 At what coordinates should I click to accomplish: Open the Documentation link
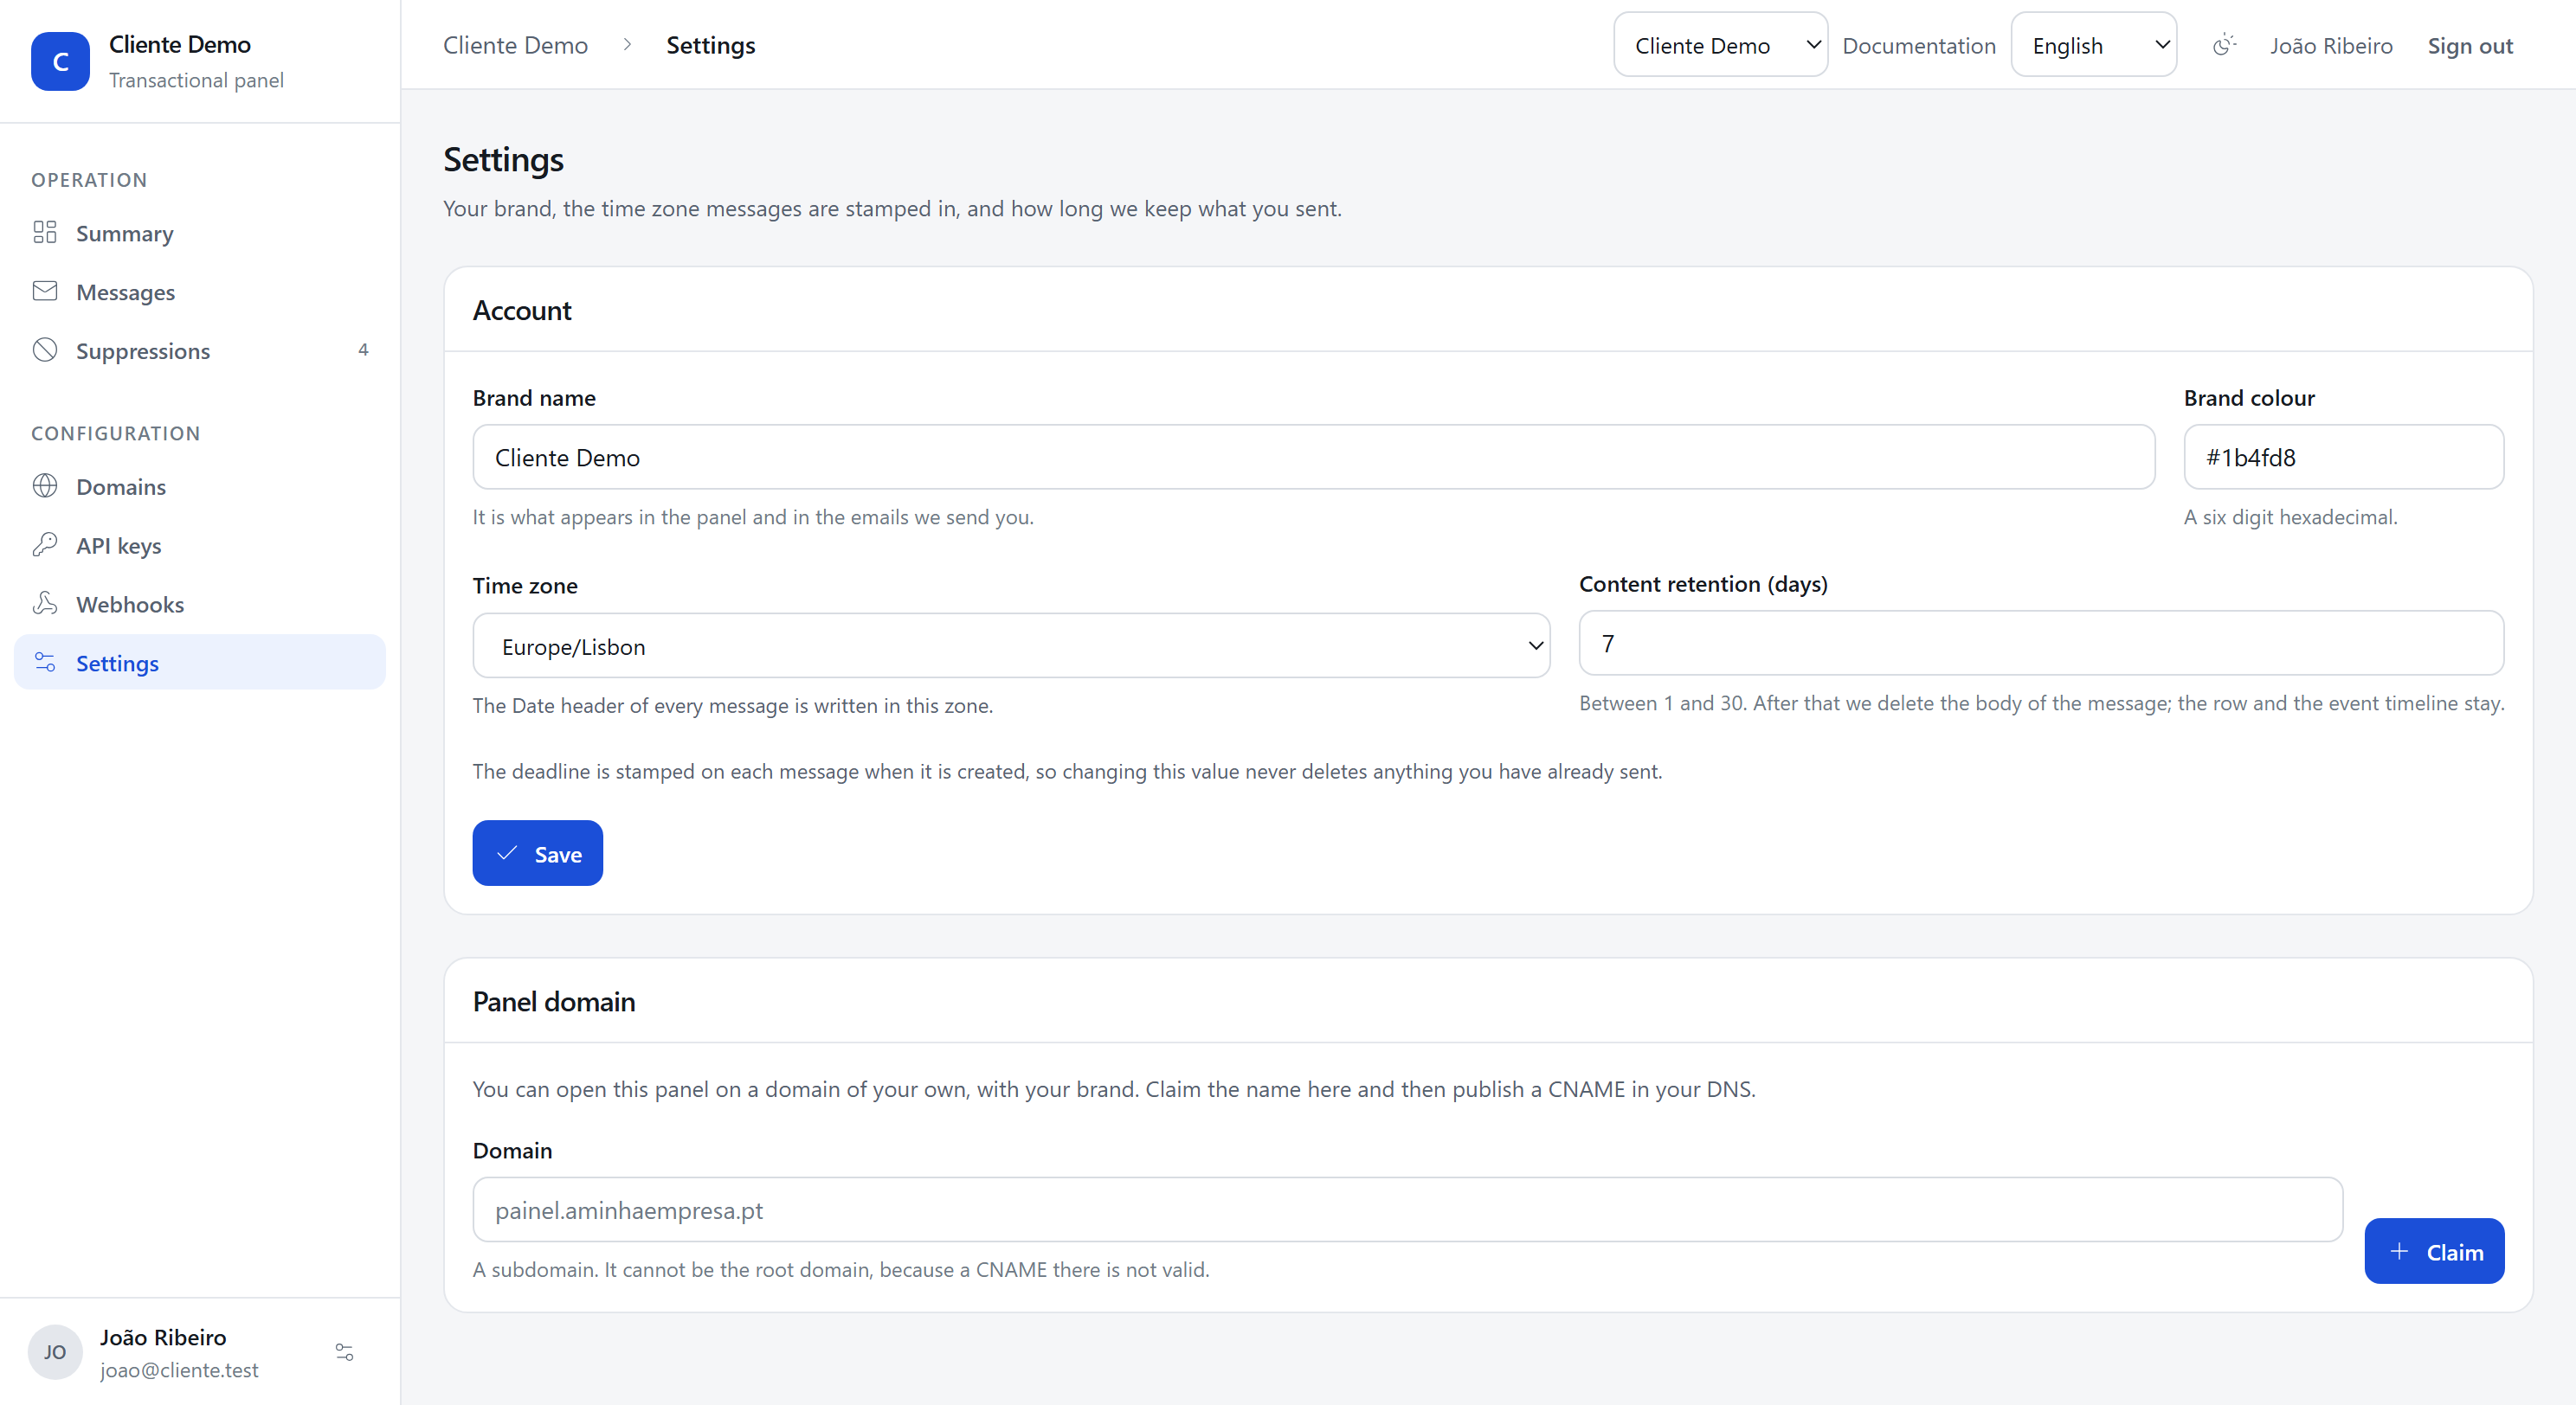point(1918,46)
